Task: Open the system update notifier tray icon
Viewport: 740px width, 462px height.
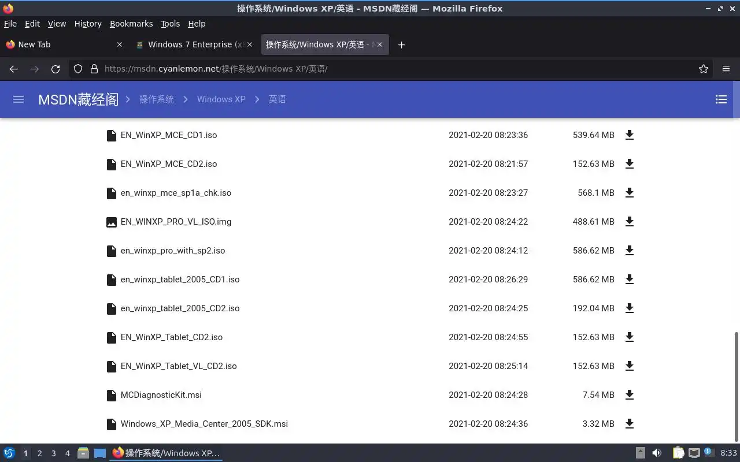Action: tap(709, 453)
